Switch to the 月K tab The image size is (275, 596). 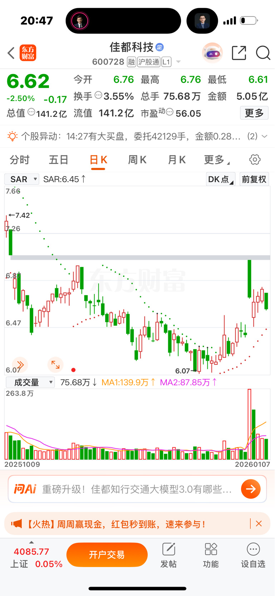(x=177, y=160)
